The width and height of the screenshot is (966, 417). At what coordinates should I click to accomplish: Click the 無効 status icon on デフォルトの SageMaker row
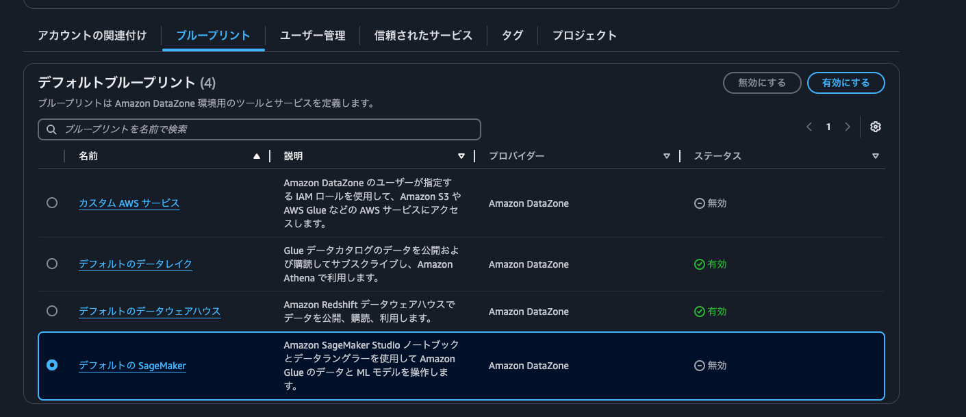click(x=699, y=365)
